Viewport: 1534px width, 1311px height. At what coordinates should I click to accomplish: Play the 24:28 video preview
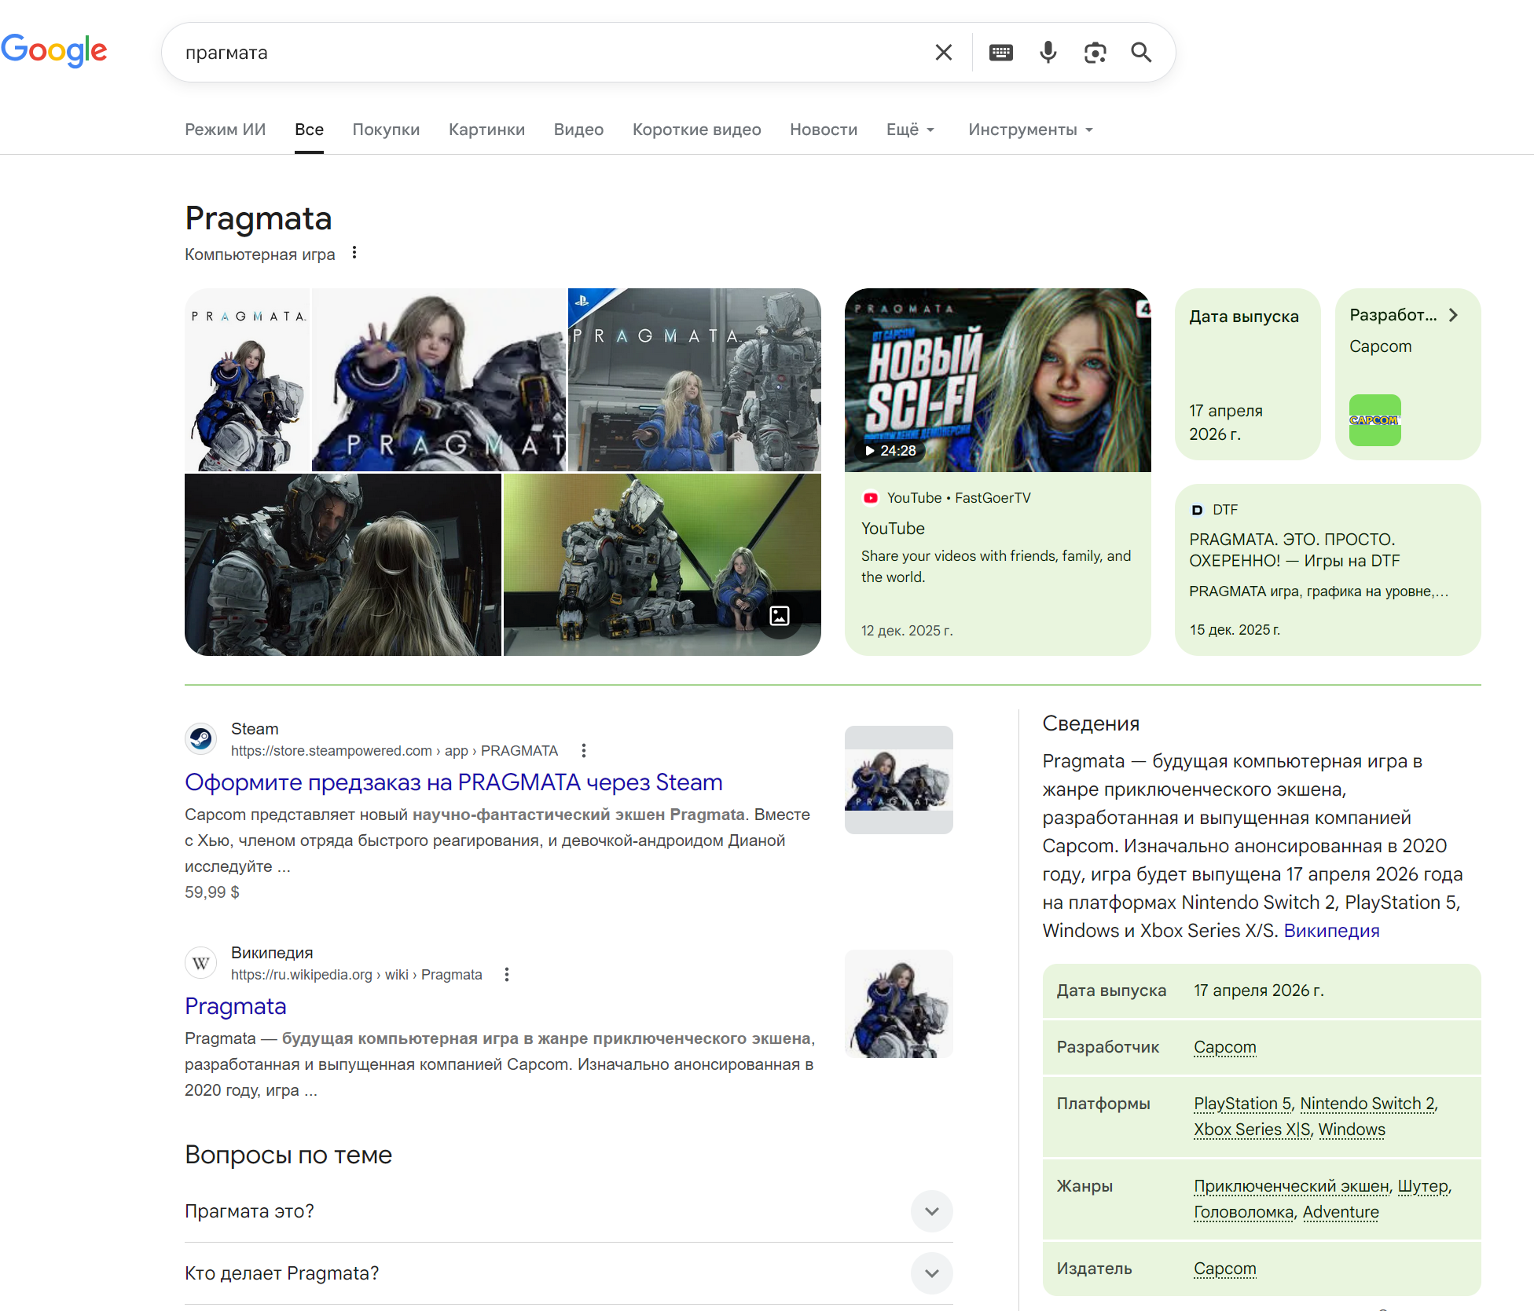[x=997, y=380]
